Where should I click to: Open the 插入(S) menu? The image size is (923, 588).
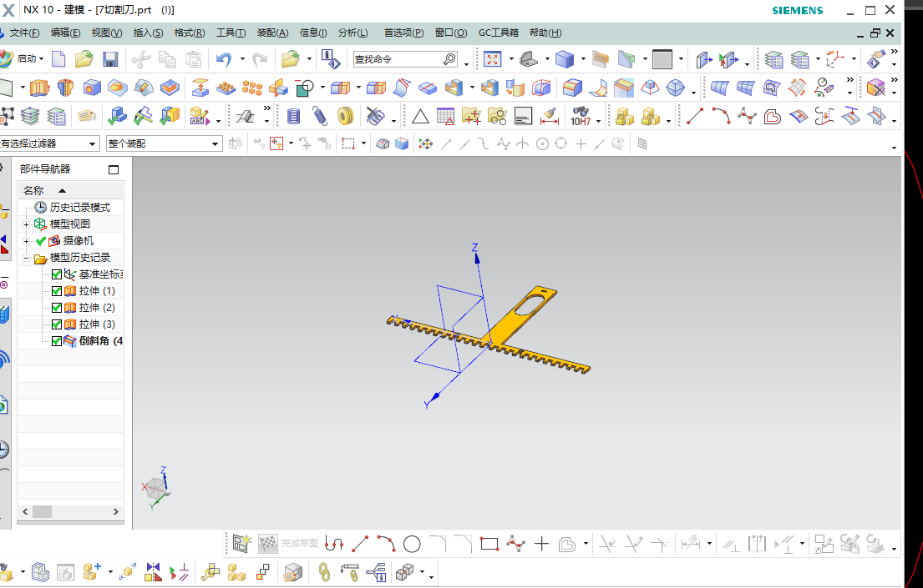148,33
